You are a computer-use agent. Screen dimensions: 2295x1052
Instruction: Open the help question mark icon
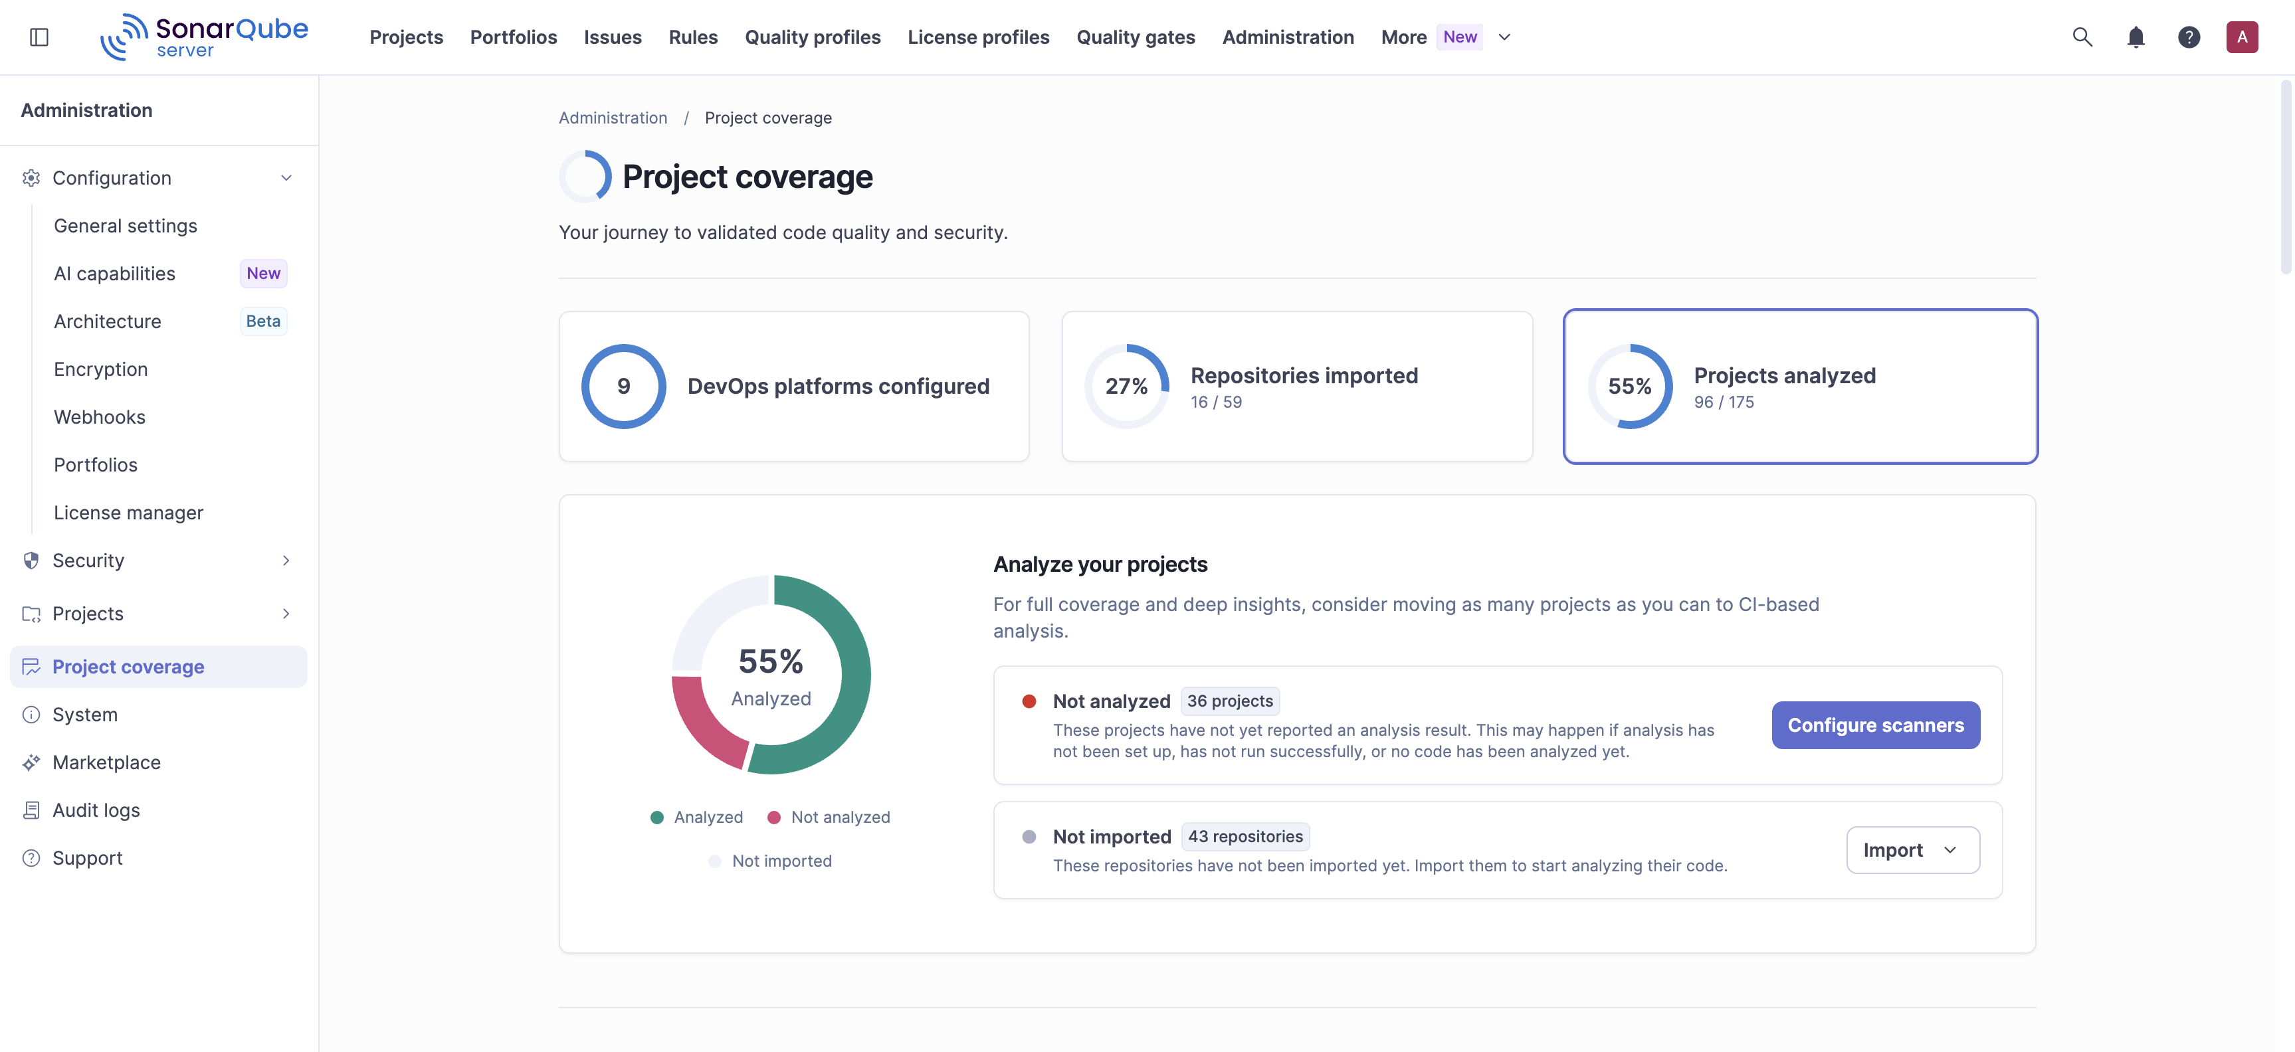[2189, 37]
